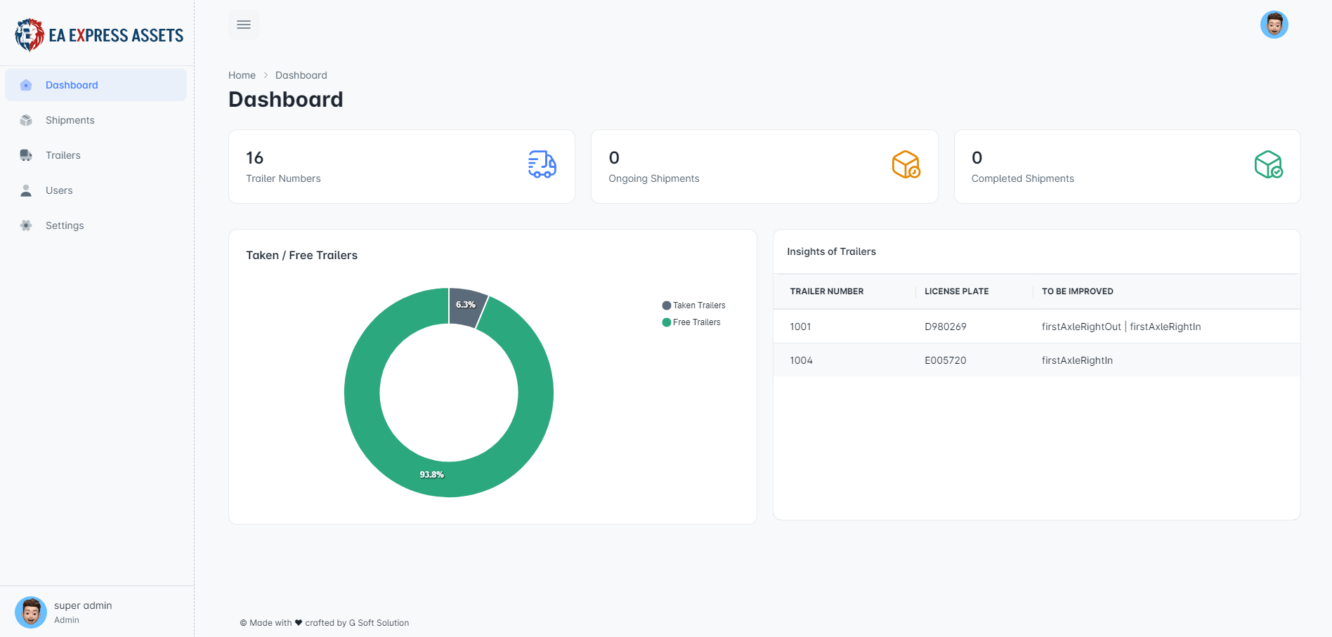Open the Users sidebar menu item

pyautogui.click(x=96, y=190)
